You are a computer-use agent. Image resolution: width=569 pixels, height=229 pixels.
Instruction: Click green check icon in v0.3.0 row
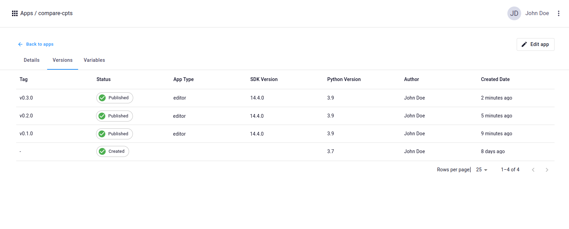(x=102, y=98)
